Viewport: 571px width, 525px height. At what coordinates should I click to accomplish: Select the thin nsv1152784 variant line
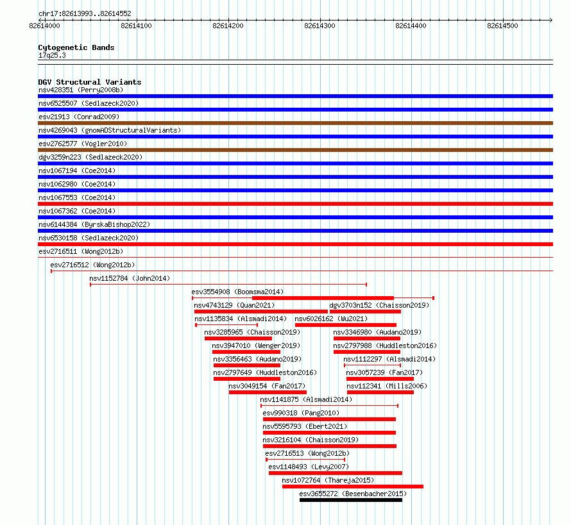228,284
